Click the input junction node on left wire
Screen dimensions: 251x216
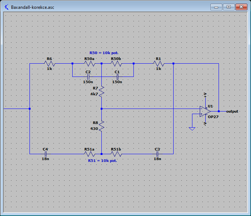point(29,109)
